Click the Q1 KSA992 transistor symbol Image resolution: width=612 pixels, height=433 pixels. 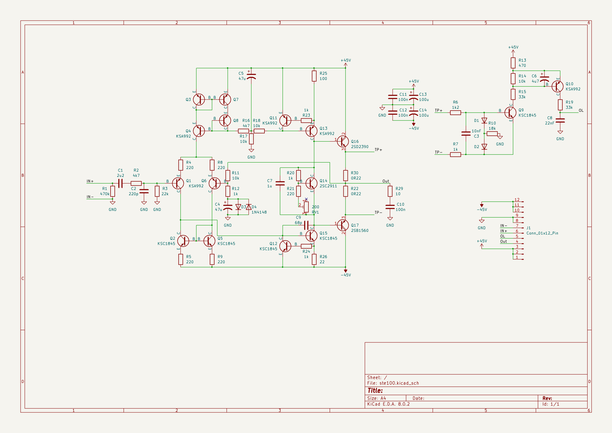178,183
